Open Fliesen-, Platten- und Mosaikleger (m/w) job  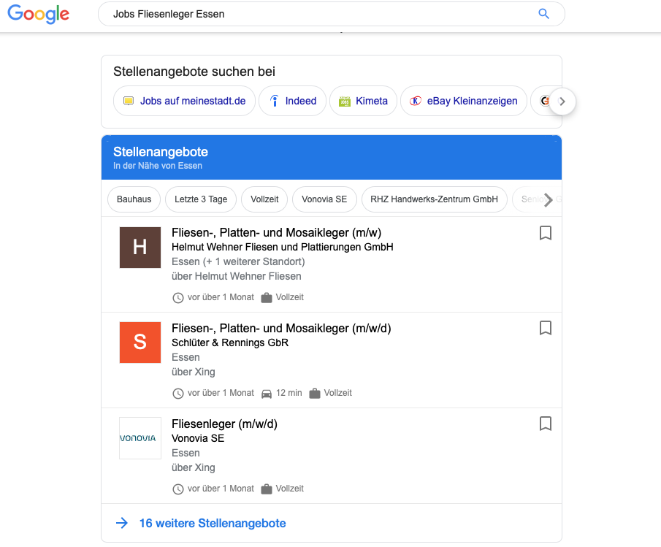pyautogui.click(x=276, y=233)
